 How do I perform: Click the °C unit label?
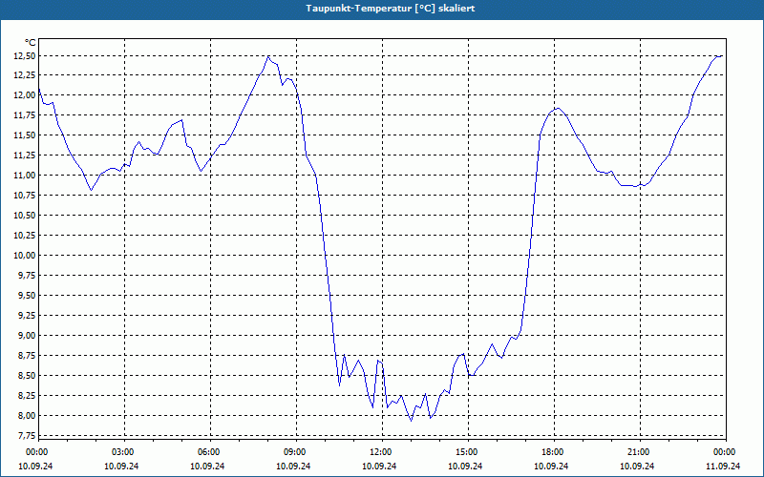coord(31,43)
